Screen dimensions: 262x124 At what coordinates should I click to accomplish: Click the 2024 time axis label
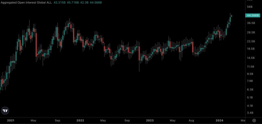coord(219,120)
